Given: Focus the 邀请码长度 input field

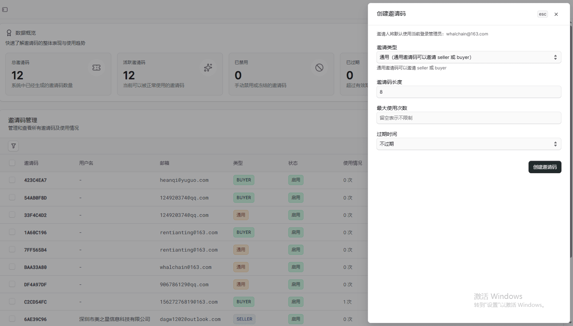Looking at the screenshot, I should coord(469,92).
